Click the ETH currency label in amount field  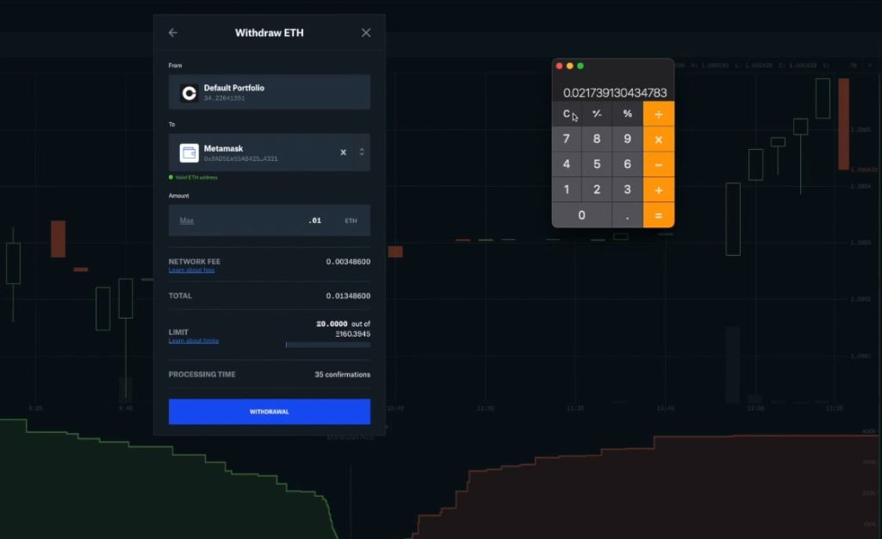[351, 221]
